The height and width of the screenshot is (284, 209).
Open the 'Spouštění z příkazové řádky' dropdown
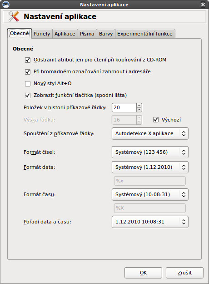[150, 133]
